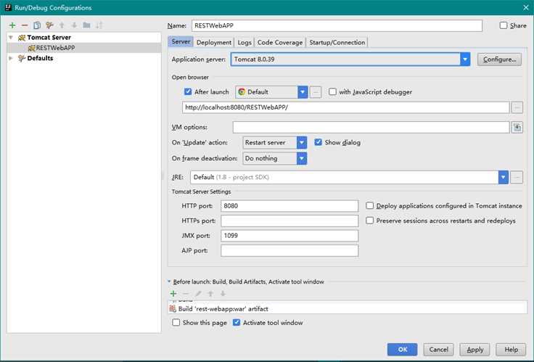This screenshot has width=534, height=362.
Task: Select RESTWebAPP in the configuration tree
Action: (x=55, y=48)
